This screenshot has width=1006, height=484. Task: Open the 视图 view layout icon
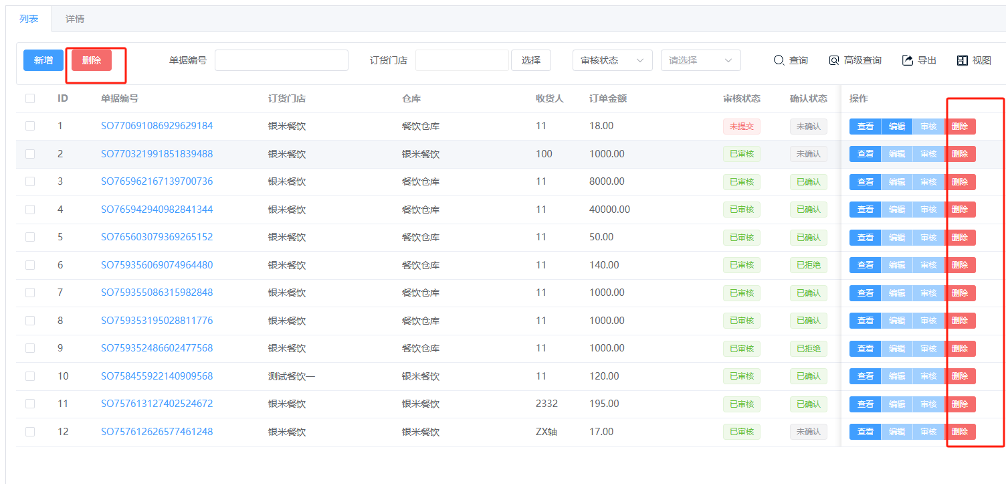[x=963, y=60]
